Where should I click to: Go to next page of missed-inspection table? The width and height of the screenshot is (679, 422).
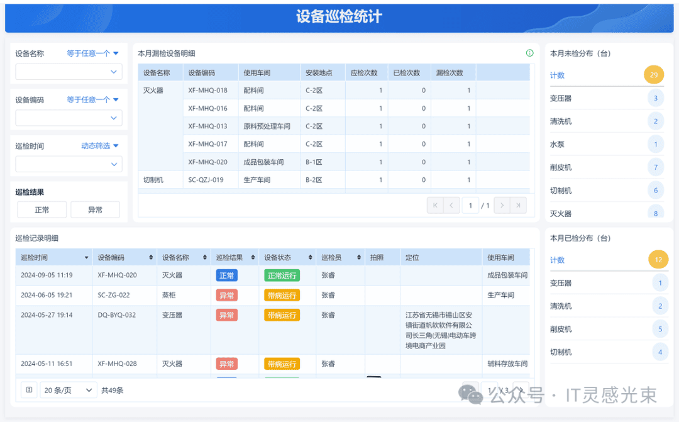point(502,206)
